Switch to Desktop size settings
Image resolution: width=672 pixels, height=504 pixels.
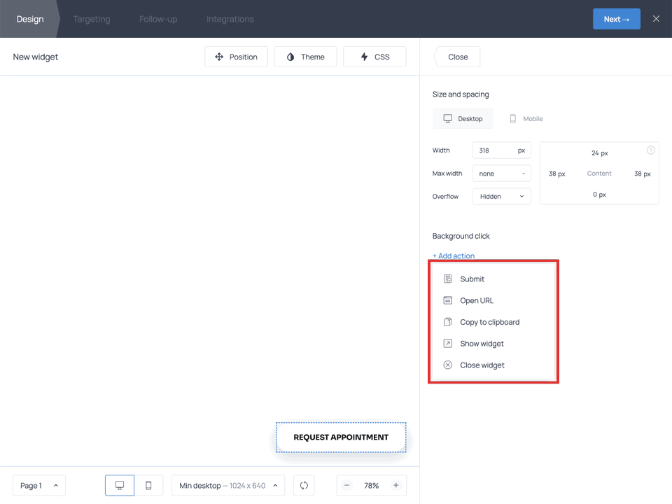pyautogui.click(x=463, y=119)
